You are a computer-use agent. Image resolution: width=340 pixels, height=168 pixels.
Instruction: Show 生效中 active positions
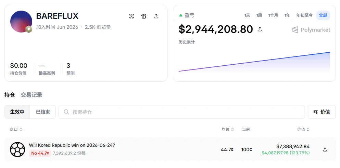click(x=17, y=112)
